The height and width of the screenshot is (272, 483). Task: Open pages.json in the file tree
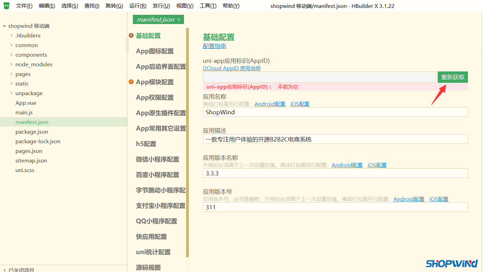tap(29, 151)
